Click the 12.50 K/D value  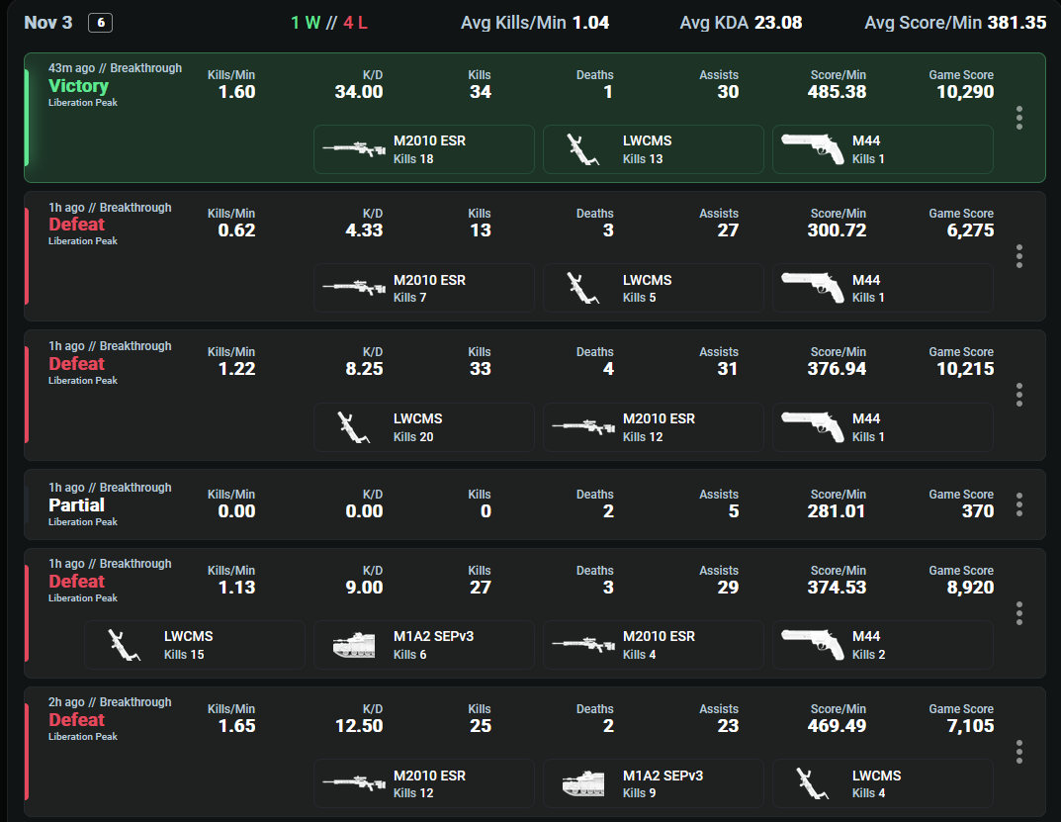point(359,726)
